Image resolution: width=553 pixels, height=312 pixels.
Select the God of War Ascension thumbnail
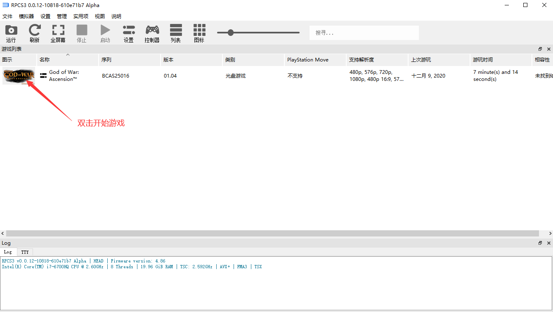pos(19,76)
